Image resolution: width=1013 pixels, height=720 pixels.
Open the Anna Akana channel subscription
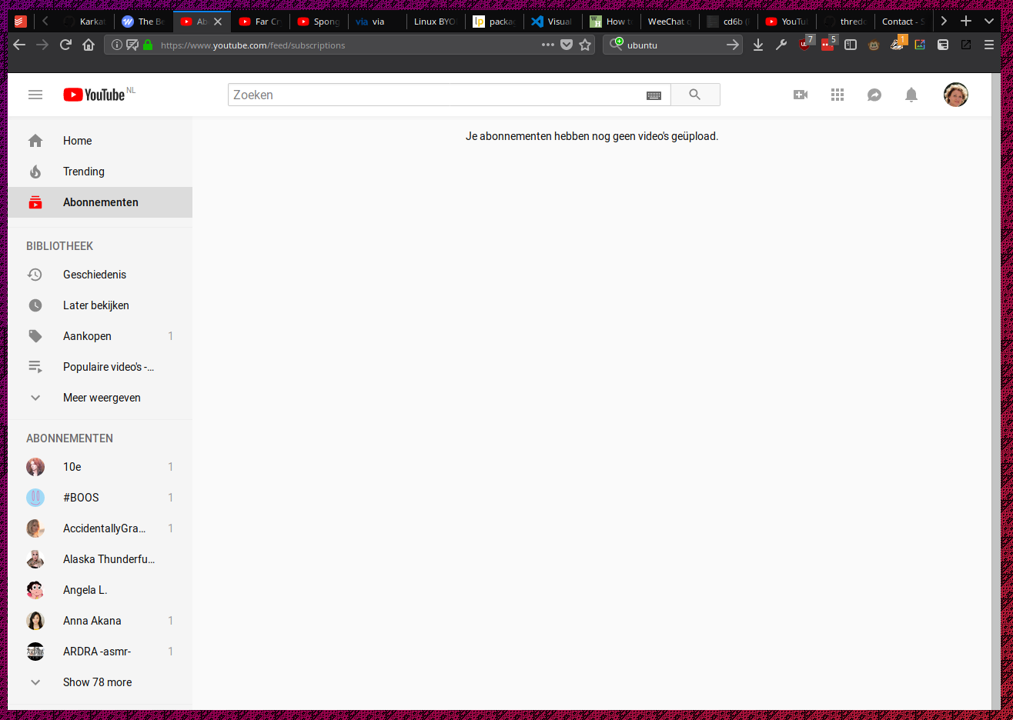click(92, 621)
